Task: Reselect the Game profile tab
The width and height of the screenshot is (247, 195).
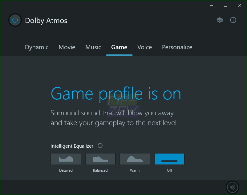Action: coord(119,47)
